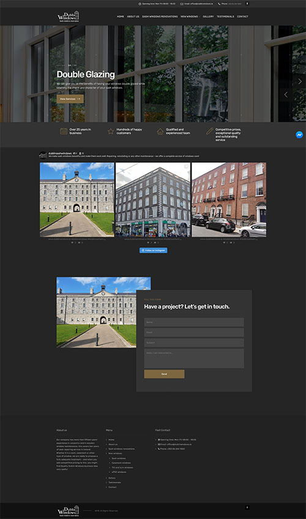Screen dimensions: 306x519
Task: Click the footer 'About us' column heading
Action: [62, 430]
